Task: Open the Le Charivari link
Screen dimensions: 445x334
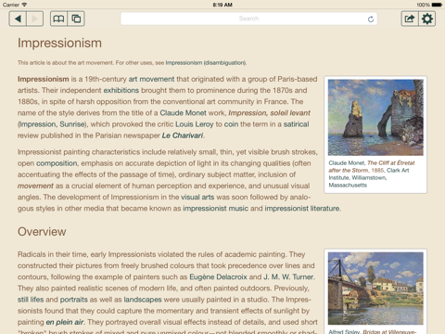Action: coord(183,135)
